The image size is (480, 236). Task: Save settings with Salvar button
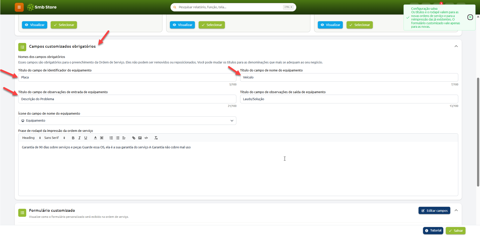[x=456, y=231]
